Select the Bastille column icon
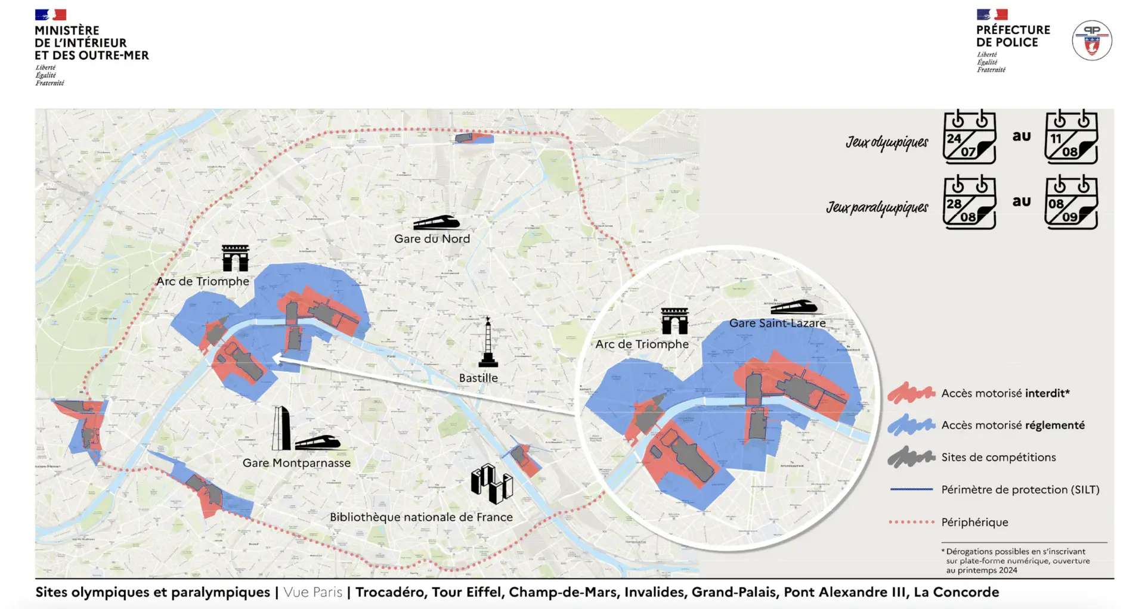Screen dimensions: 1145x609 (488, 342)
